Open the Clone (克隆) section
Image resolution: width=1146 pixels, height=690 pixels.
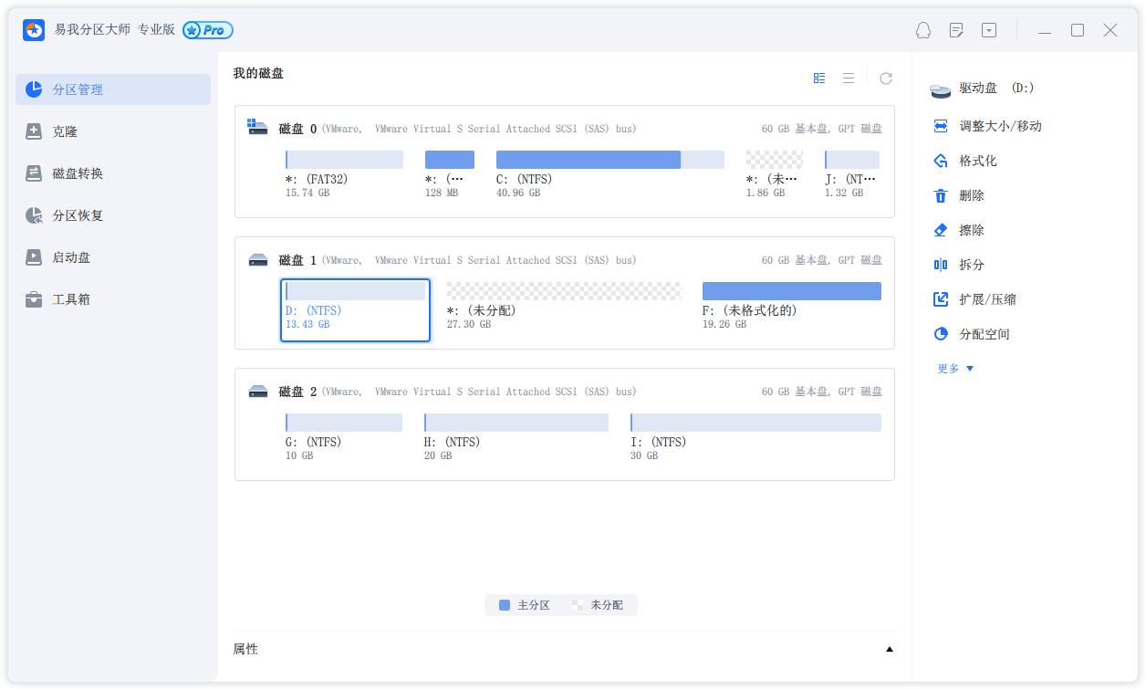pos(64,131)
